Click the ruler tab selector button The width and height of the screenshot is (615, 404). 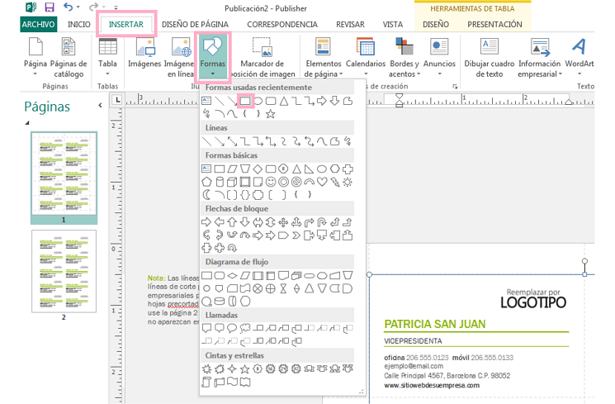pos(117,100)
